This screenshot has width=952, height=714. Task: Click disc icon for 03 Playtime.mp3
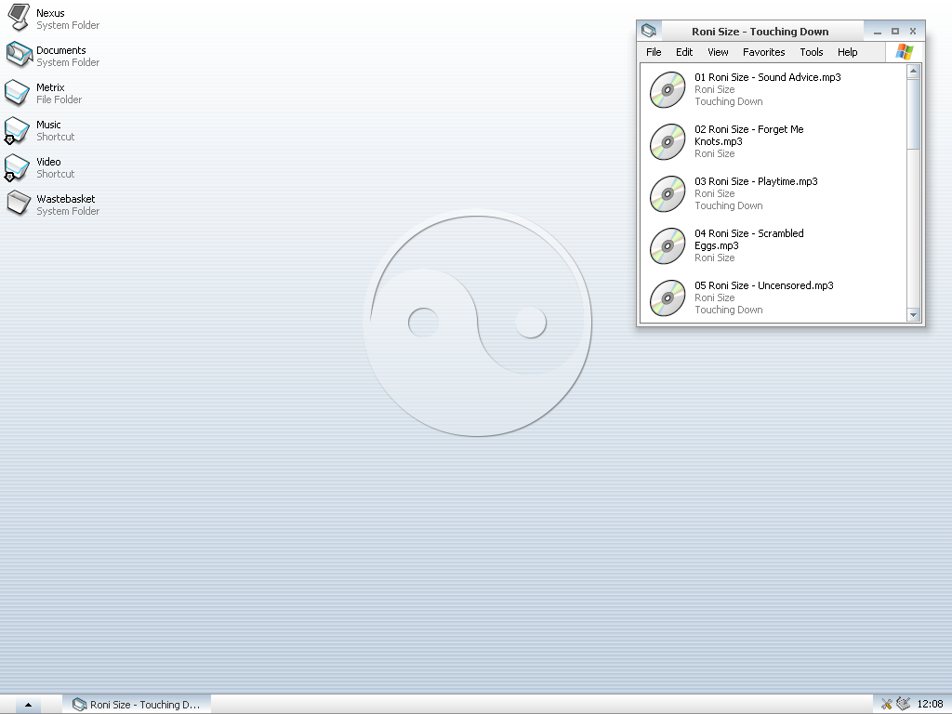coord(668,194)
